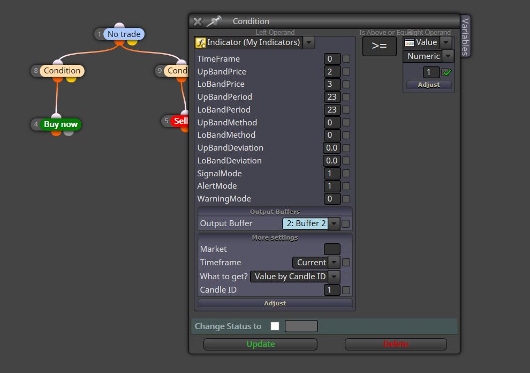Image resolution: width=530 pixels, height=373 pixels.
Task: Click UpBandMethod value field
Action: (332, 123)
